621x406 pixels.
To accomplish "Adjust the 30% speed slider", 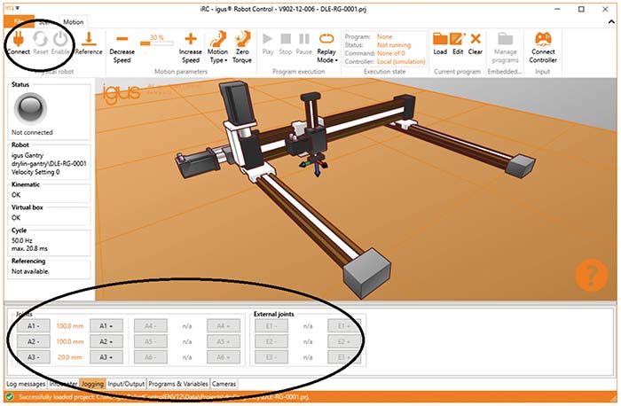I will (157, 43).
